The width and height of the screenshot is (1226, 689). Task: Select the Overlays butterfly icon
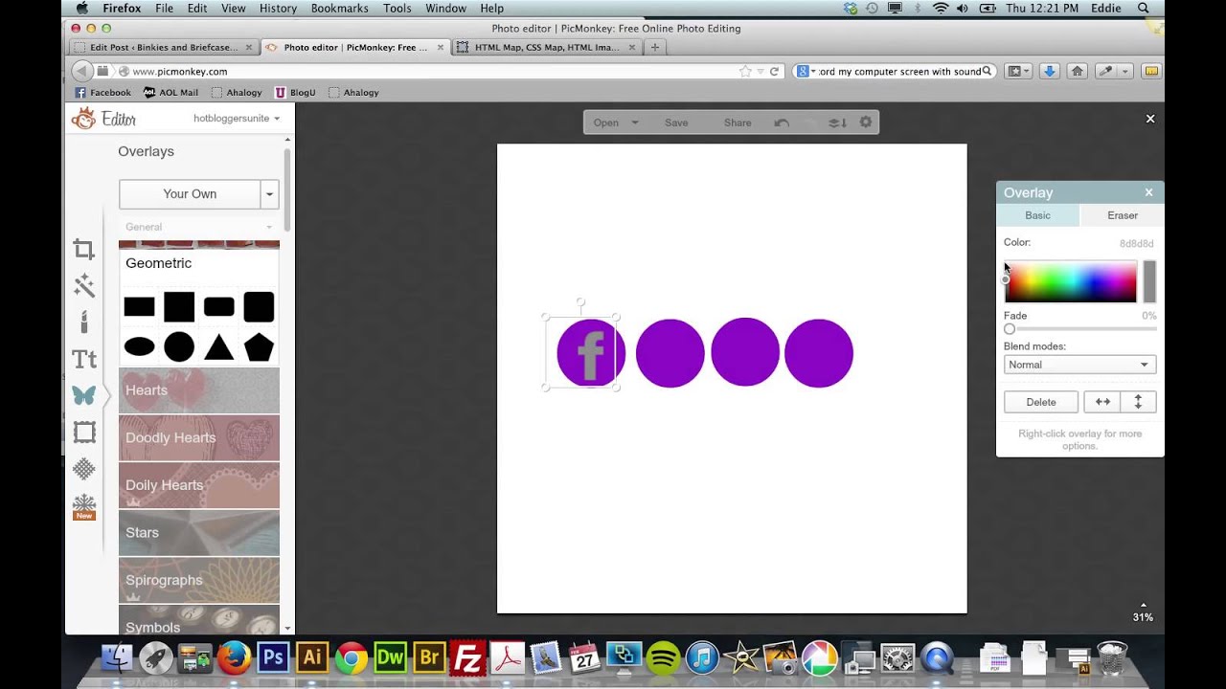[83, 394]
